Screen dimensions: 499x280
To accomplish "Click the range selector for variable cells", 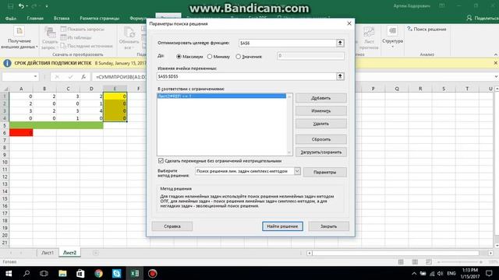I will (x=340, y=76).
